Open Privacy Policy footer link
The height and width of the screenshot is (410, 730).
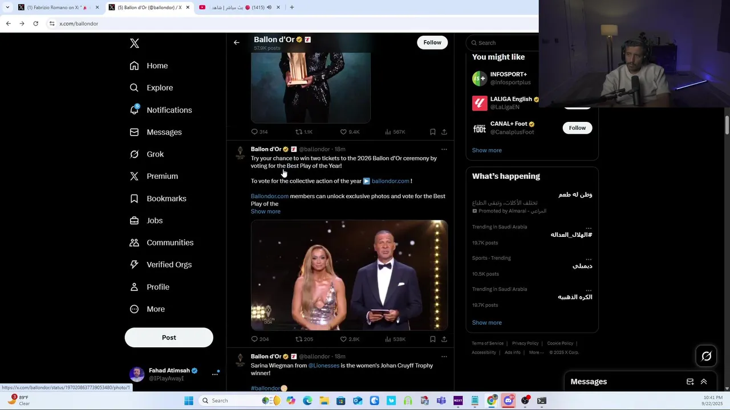[x=525, y=343]
